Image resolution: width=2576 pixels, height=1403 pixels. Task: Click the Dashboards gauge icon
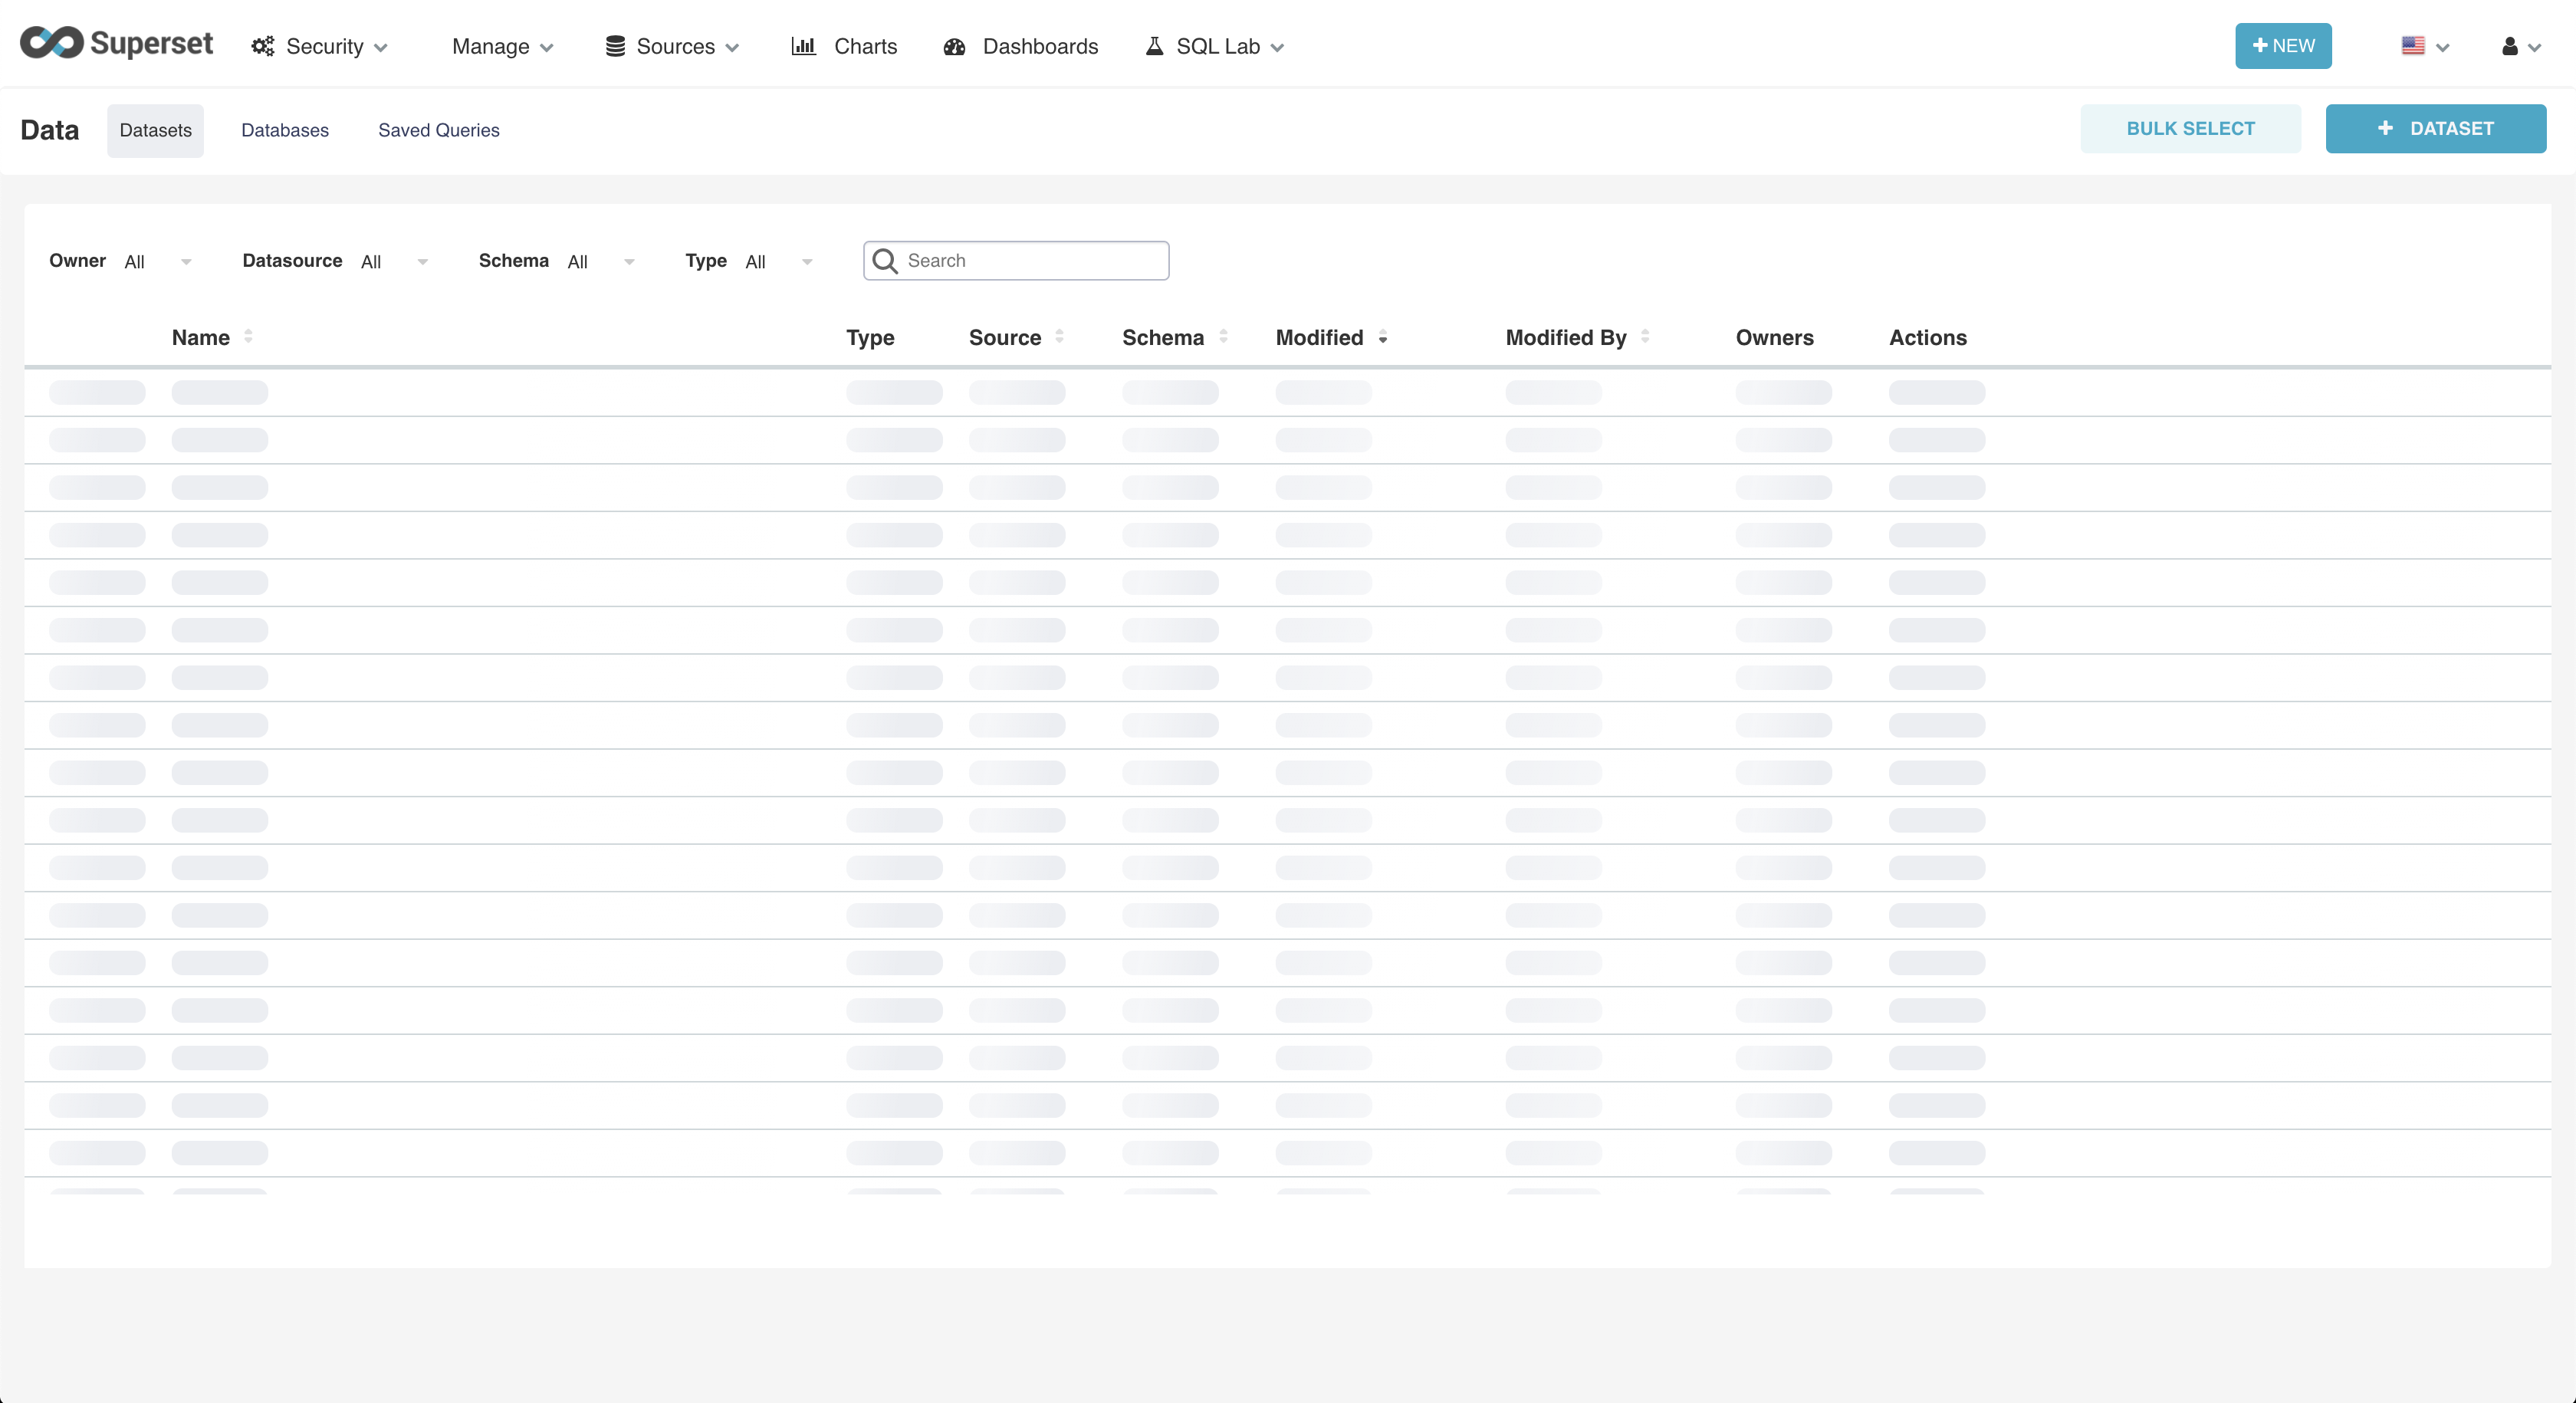click(954, 46)
